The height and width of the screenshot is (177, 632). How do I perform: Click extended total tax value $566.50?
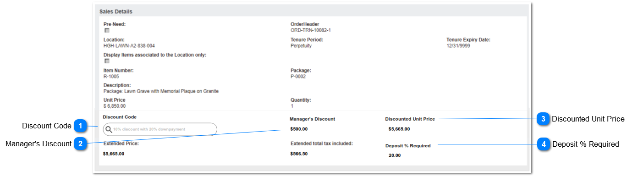point(299,154)
